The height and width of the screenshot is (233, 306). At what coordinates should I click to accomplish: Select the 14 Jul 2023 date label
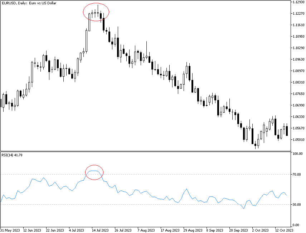pos(100,230)
